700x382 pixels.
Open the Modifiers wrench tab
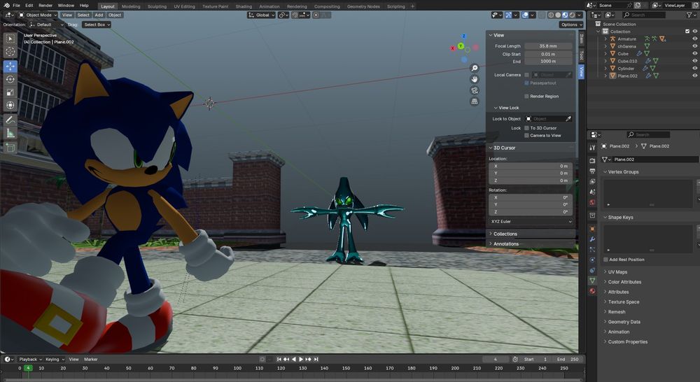592,239
